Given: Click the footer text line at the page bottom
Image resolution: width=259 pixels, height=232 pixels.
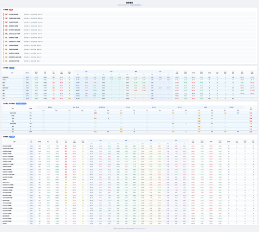Looking at the screenshot, I should click(129, 228).
